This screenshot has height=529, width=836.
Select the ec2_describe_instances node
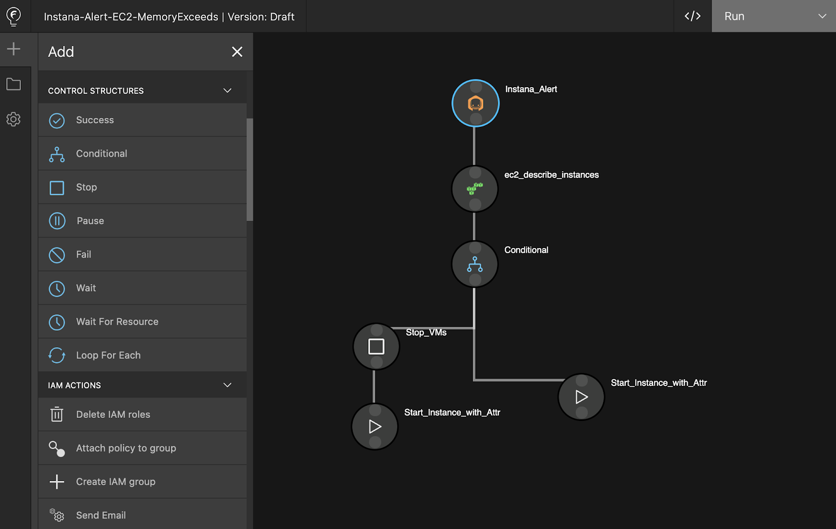475,189
